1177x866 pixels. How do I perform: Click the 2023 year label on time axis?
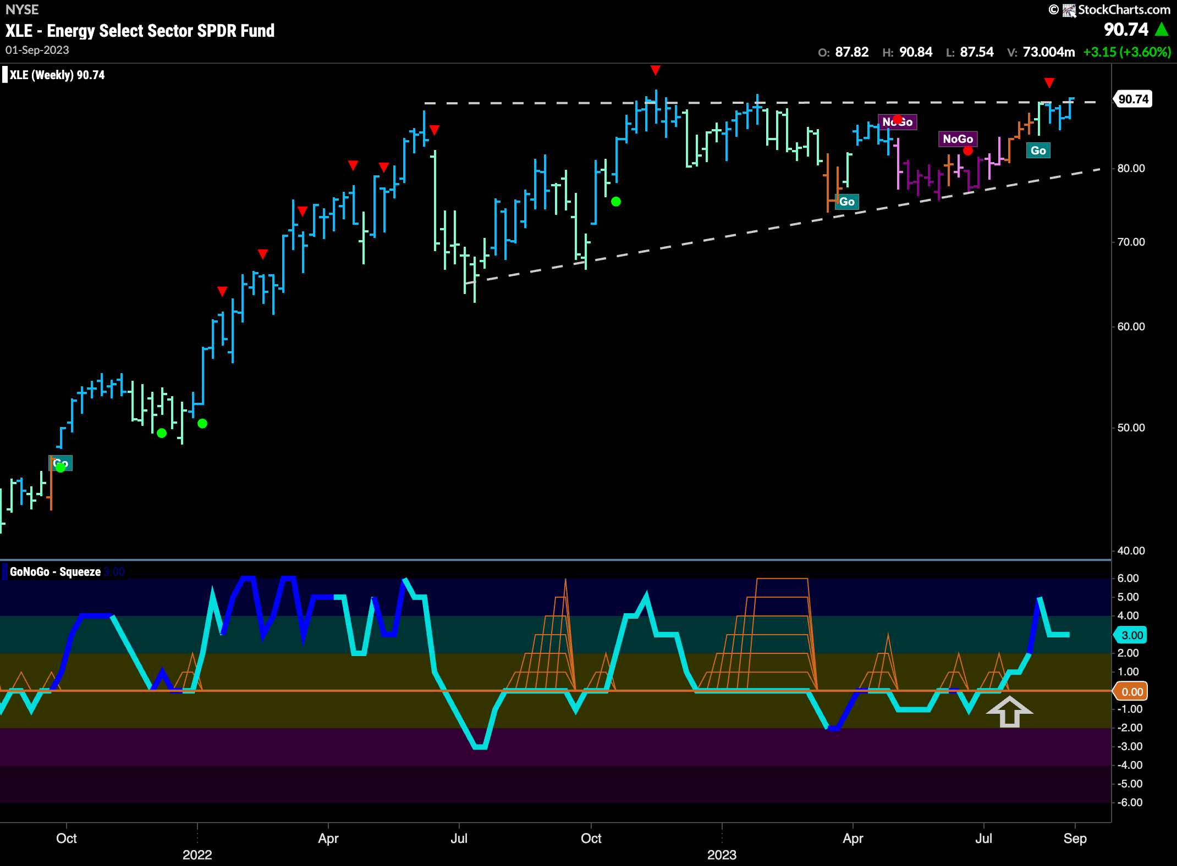point(722,855)
